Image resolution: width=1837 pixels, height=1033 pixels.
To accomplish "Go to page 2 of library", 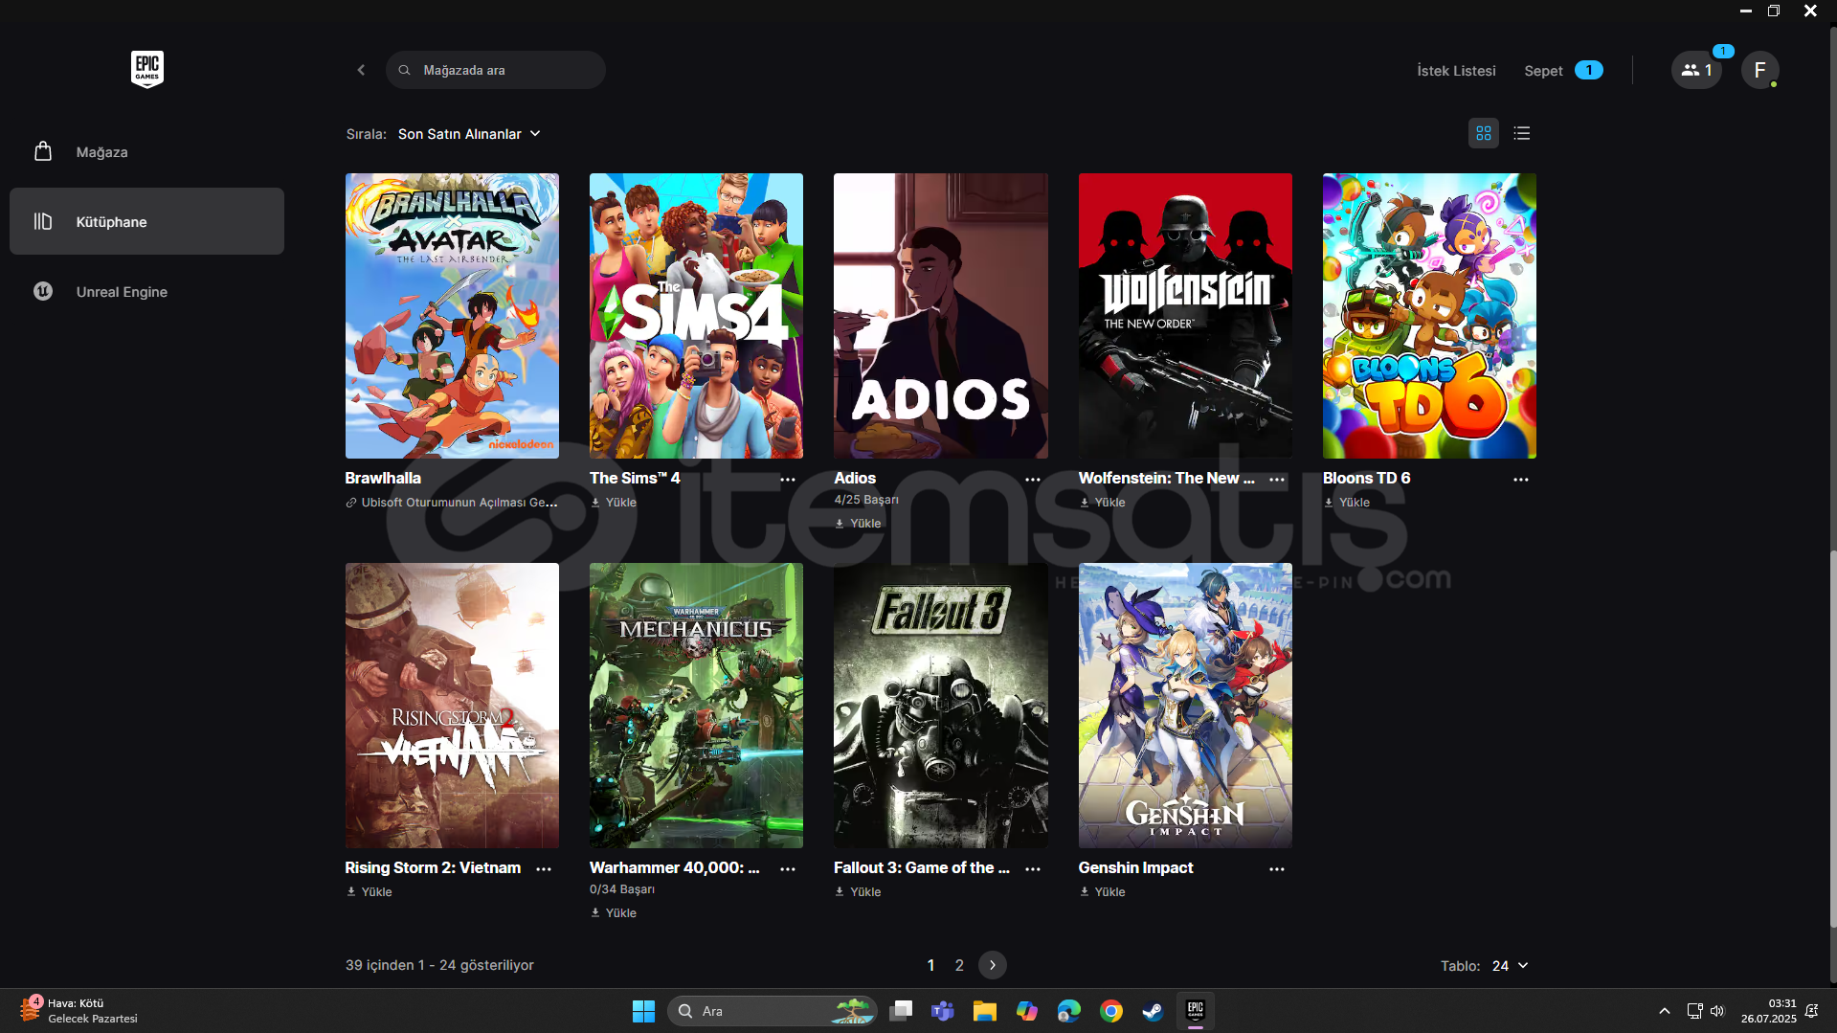I will [x=959, y=965].
